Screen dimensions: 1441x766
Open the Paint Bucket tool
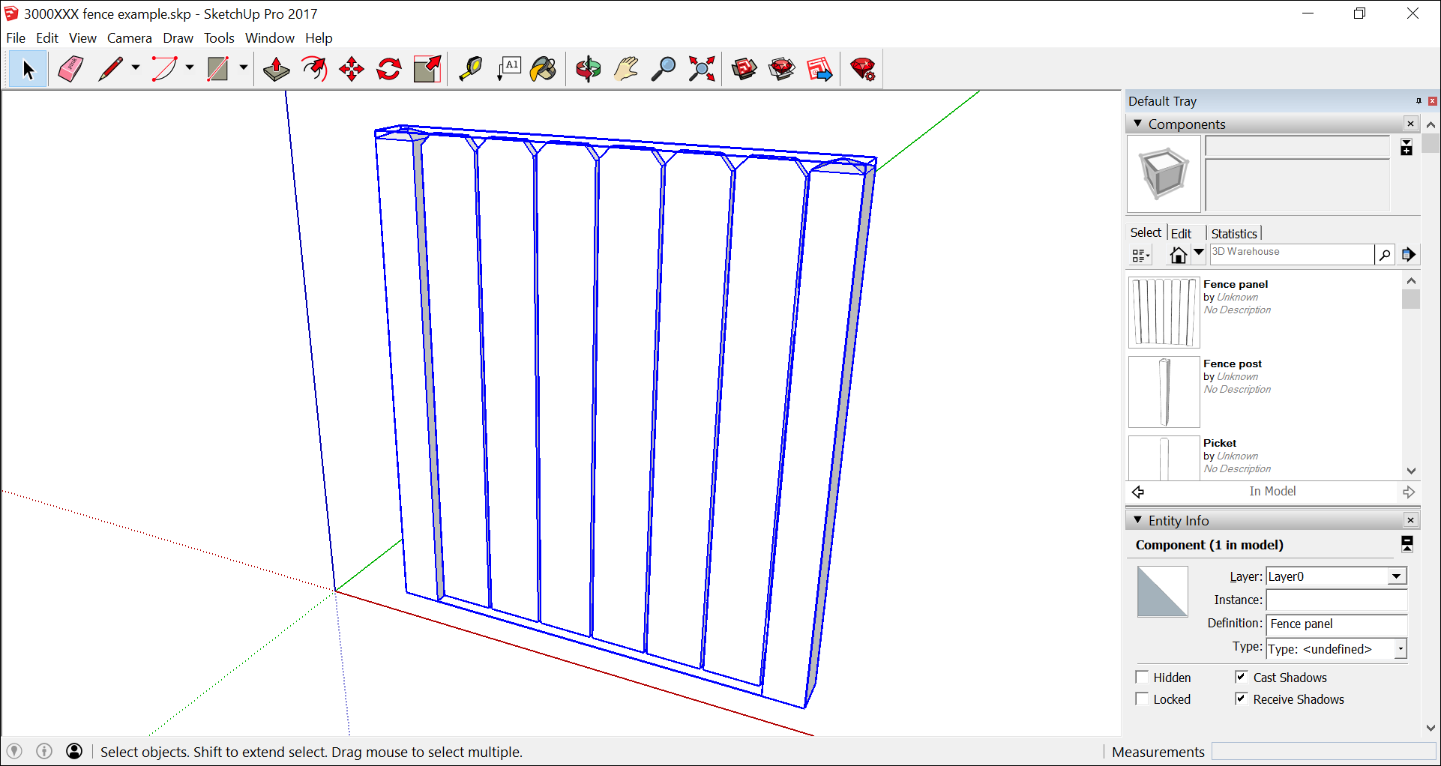[x=543, y=70]
